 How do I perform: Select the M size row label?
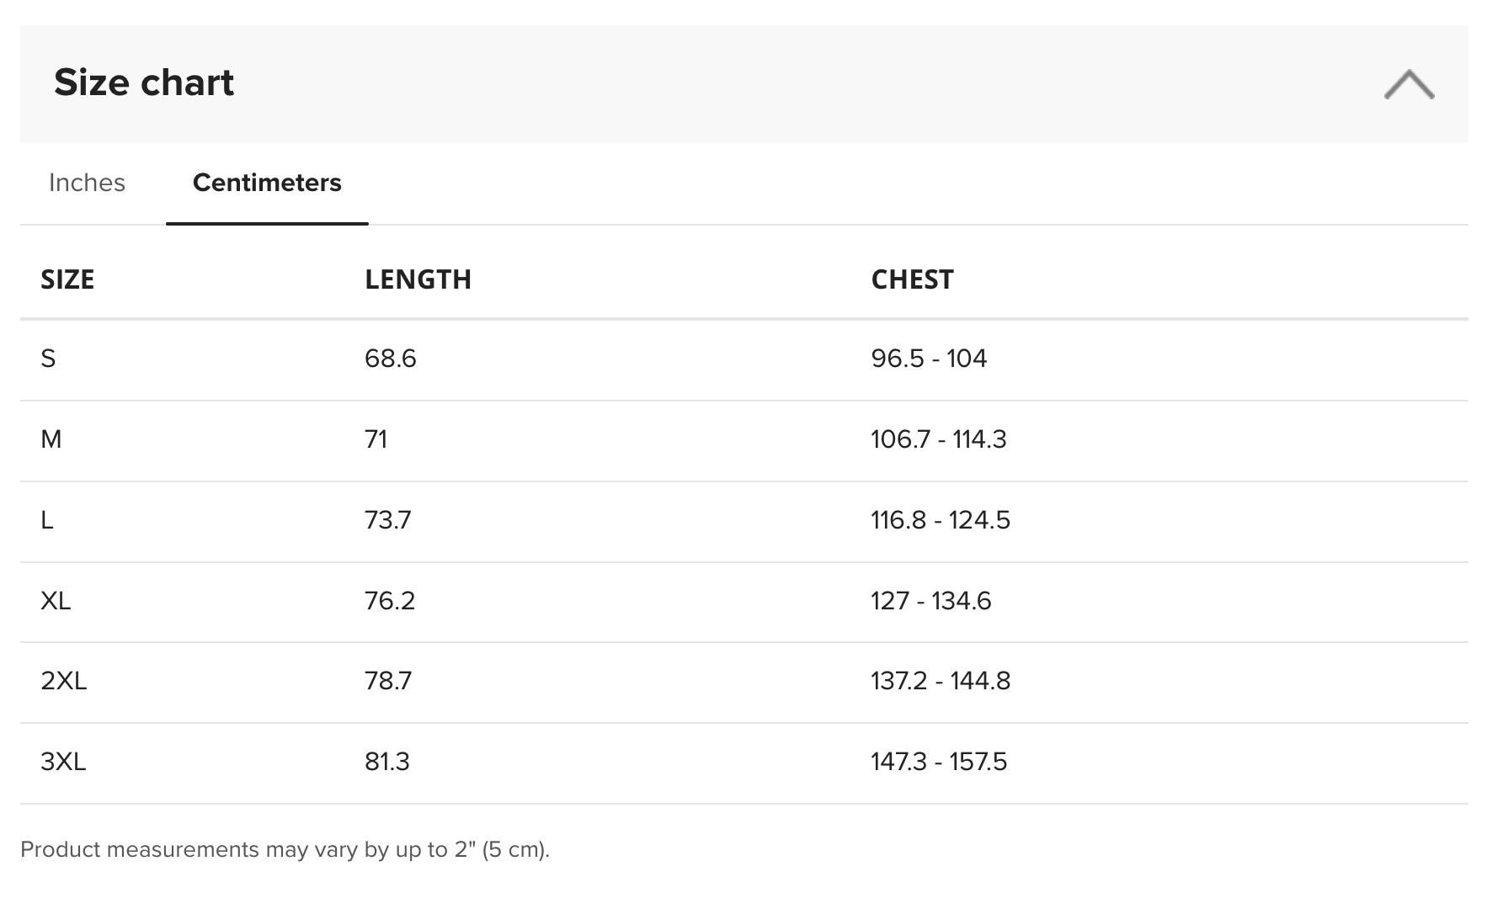point(51,439)
